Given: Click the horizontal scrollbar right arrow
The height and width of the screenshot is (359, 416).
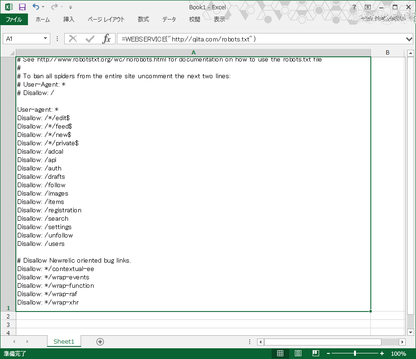Looking at the screenshot, I should click(402, 341).
